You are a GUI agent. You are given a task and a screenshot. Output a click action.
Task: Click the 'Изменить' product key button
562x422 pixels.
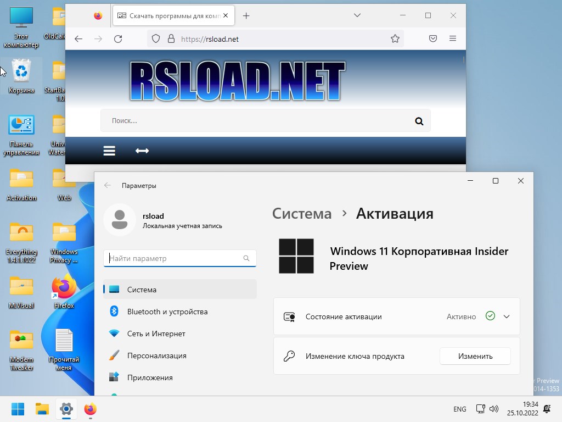pos(475,356)
